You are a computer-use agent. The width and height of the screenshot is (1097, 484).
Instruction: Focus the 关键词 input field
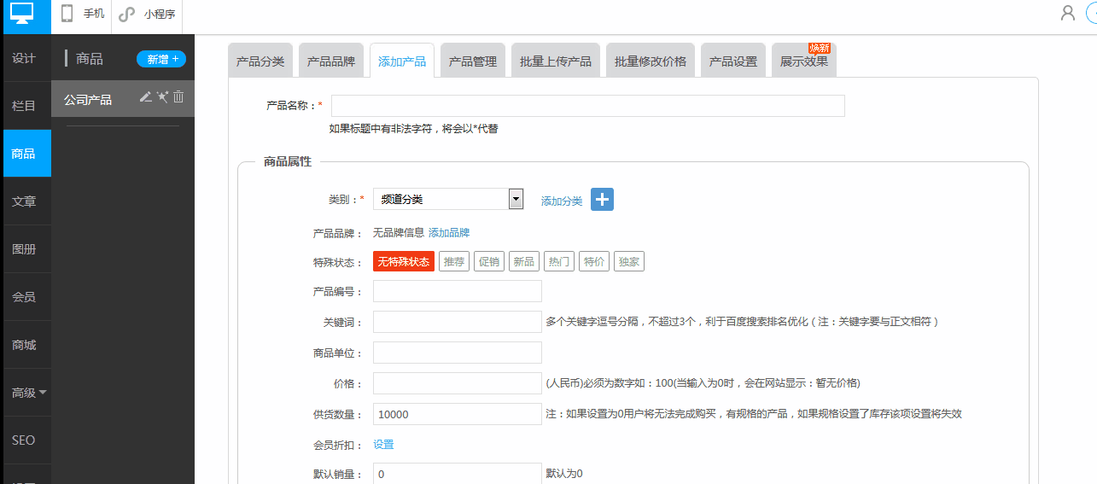point(458,322)
